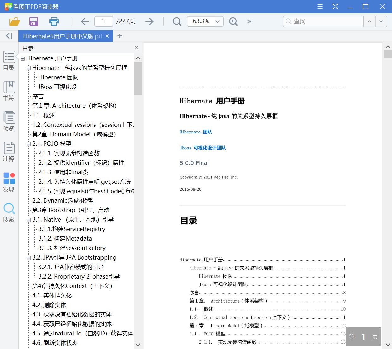The image size is (392, 349).
Task: Collapse the 2.1. POJO 模型 node
Action: click(x=28, y=144)
